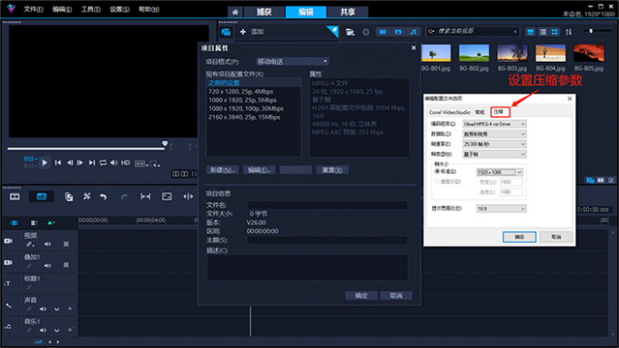Open the frame type 基于帧 dropdown
Screen dimensions: 619x348
pos(494,154)
